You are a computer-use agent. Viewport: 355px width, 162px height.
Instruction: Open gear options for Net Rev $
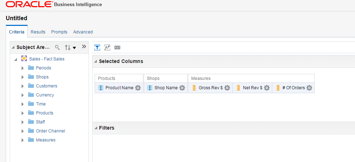pos(267,88)
